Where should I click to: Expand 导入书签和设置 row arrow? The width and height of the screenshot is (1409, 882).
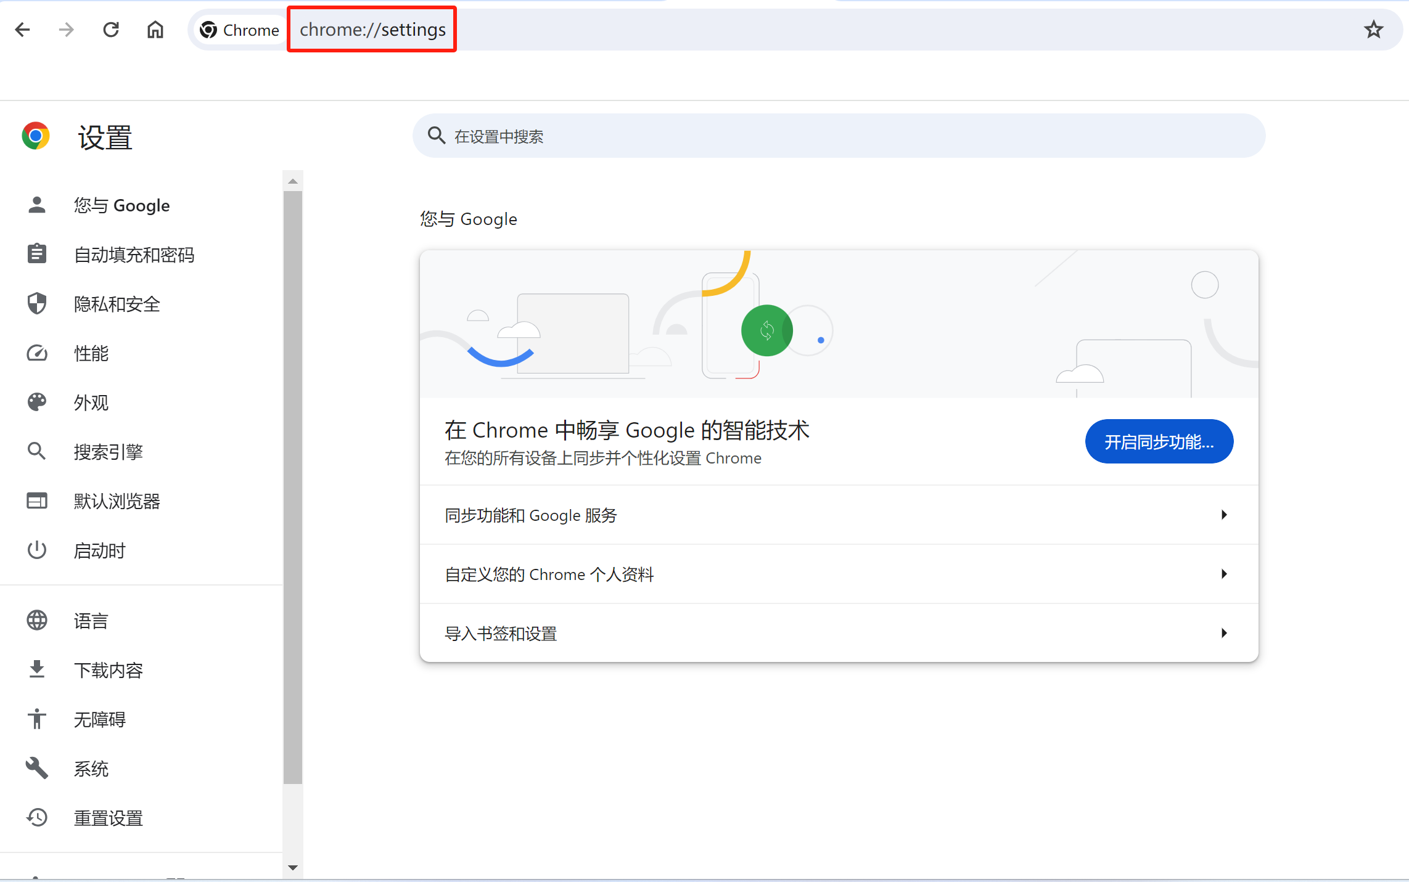pos(1224,633)
